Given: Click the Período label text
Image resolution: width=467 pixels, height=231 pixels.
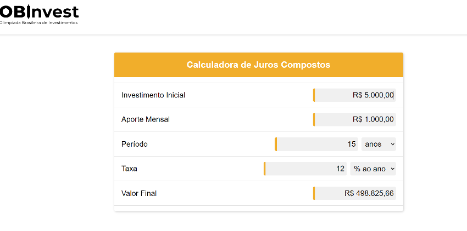Looking at the screenshot, I should (134, 144).
